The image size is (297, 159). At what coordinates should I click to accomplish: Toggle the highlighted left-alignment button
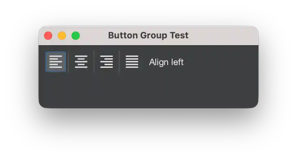coord(56,62)
